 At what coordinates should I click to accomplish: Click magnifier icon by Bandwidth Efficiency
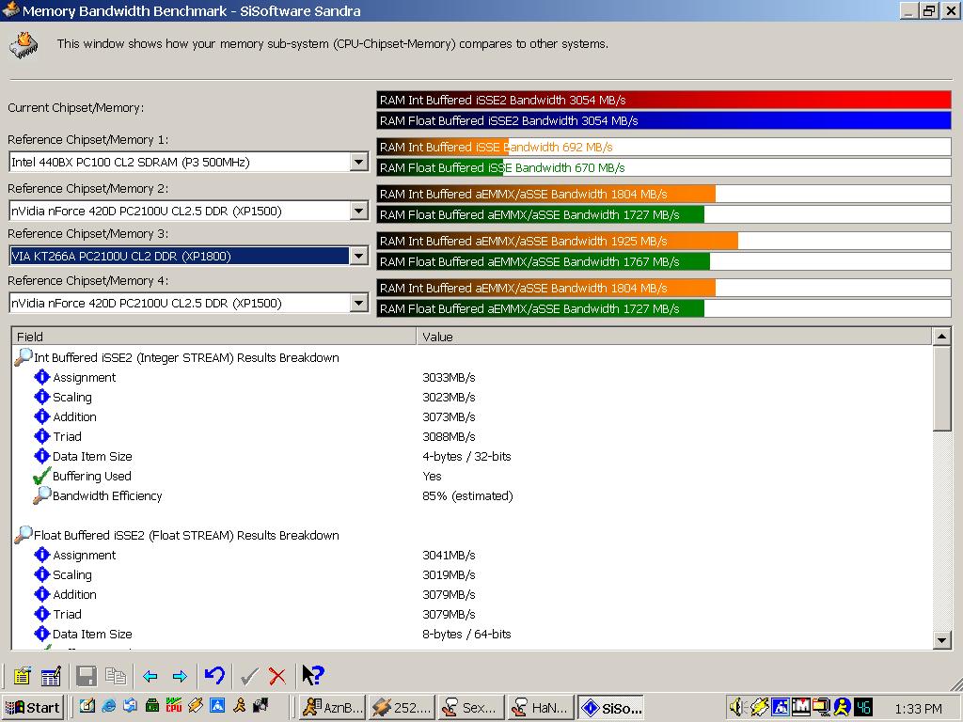coord(41,494)
